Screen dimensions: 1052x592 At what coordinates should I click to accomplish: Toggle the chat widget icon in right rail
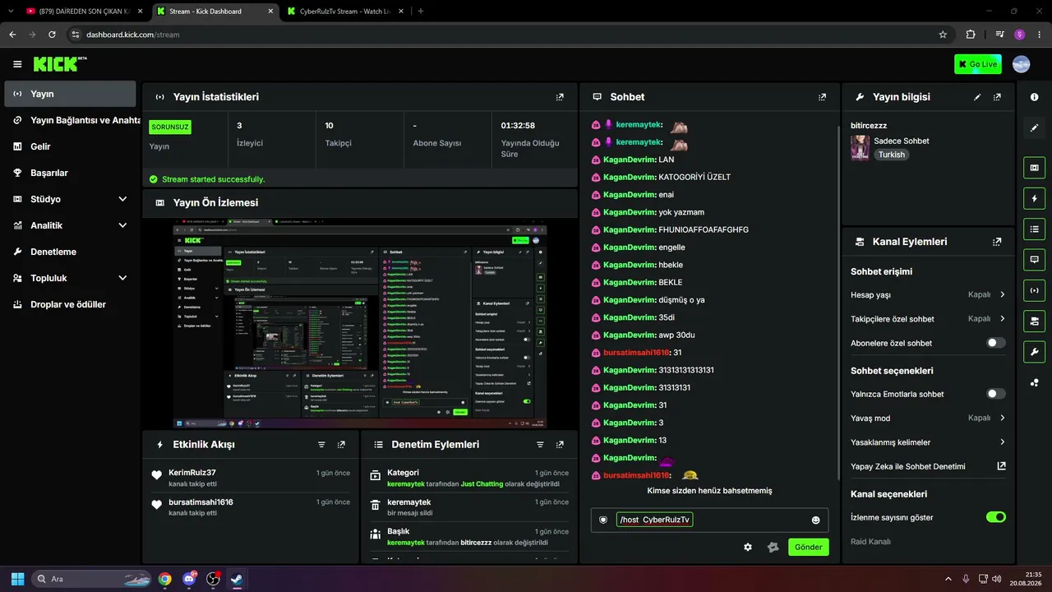point(1034,260)
